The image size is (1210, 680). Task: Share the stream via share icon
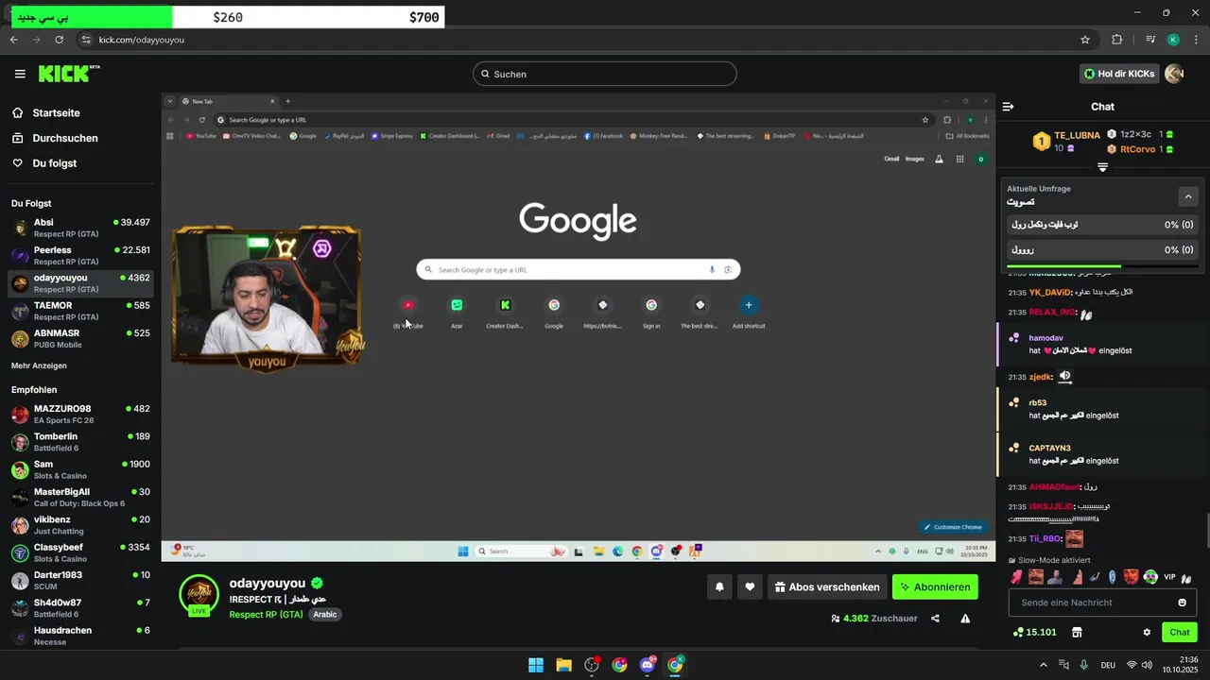[x=935, y=619]
